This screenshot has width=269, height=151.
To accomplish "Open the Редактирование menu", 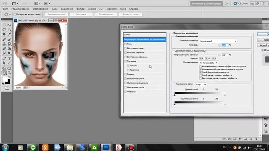I will pos(20,9).
